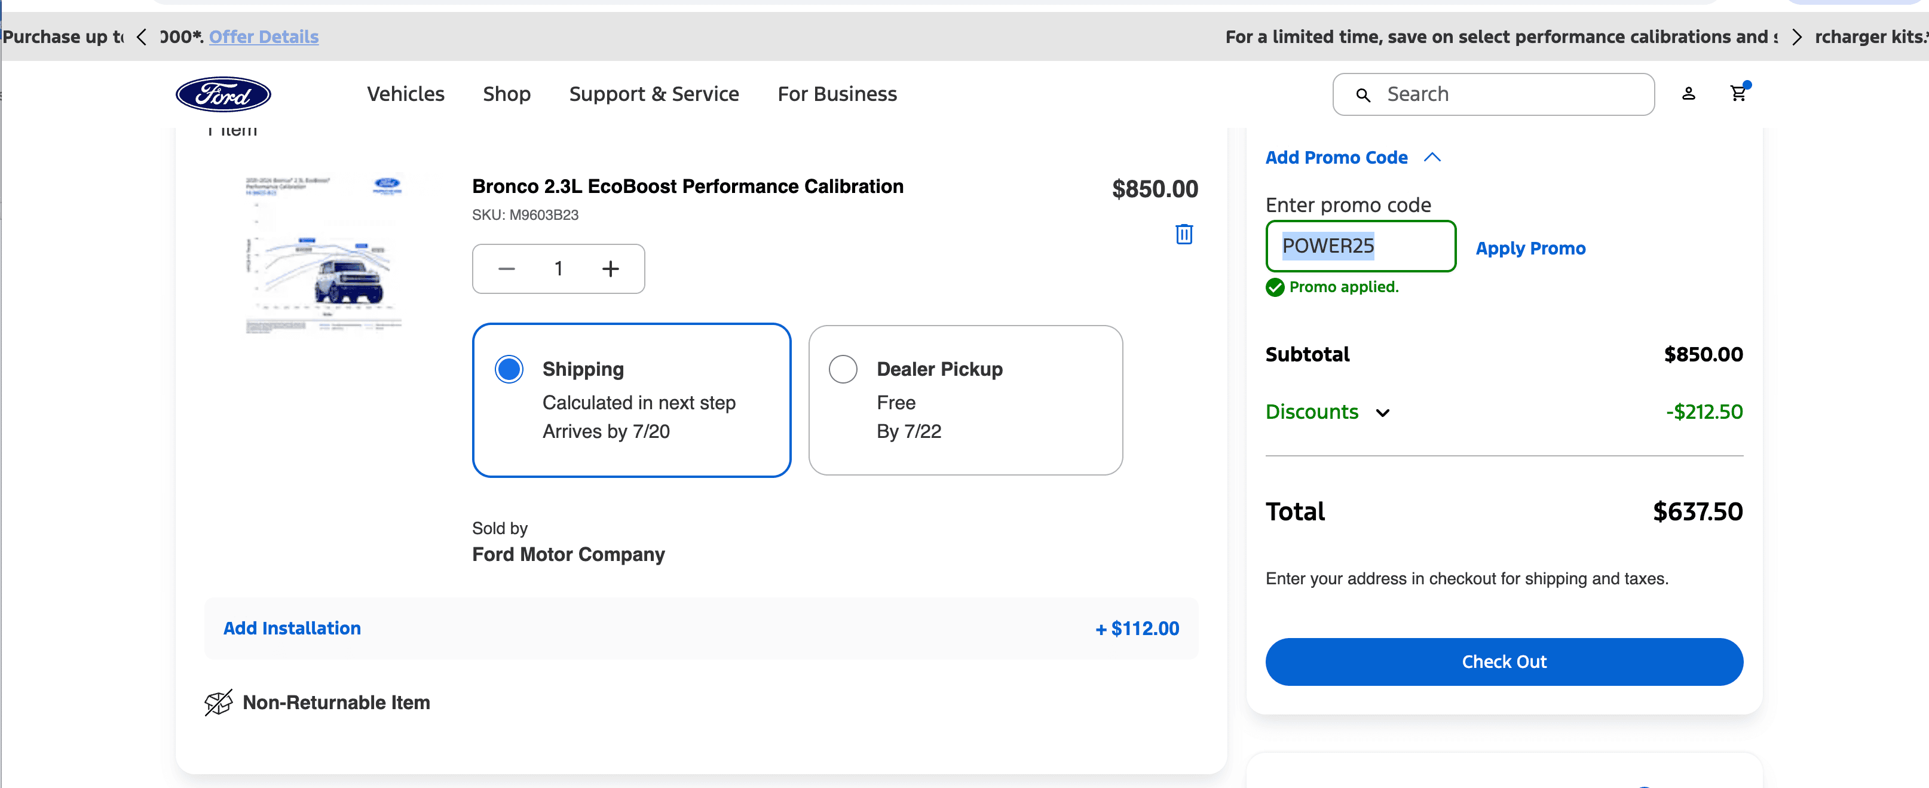Click the By 7/22 pickup date text
This screenshot has width=1929, height=788.
coord(909,432)
